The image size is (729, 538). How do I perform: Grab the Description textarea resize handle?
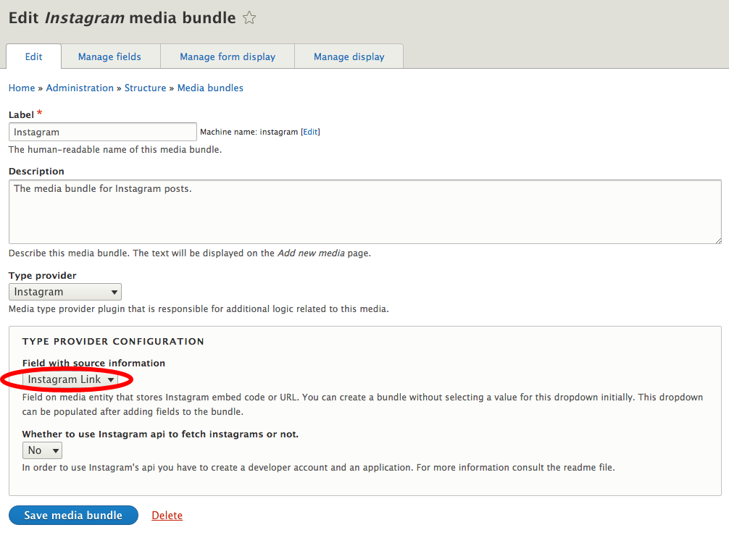pyautogui.click(x=718, y=240)
